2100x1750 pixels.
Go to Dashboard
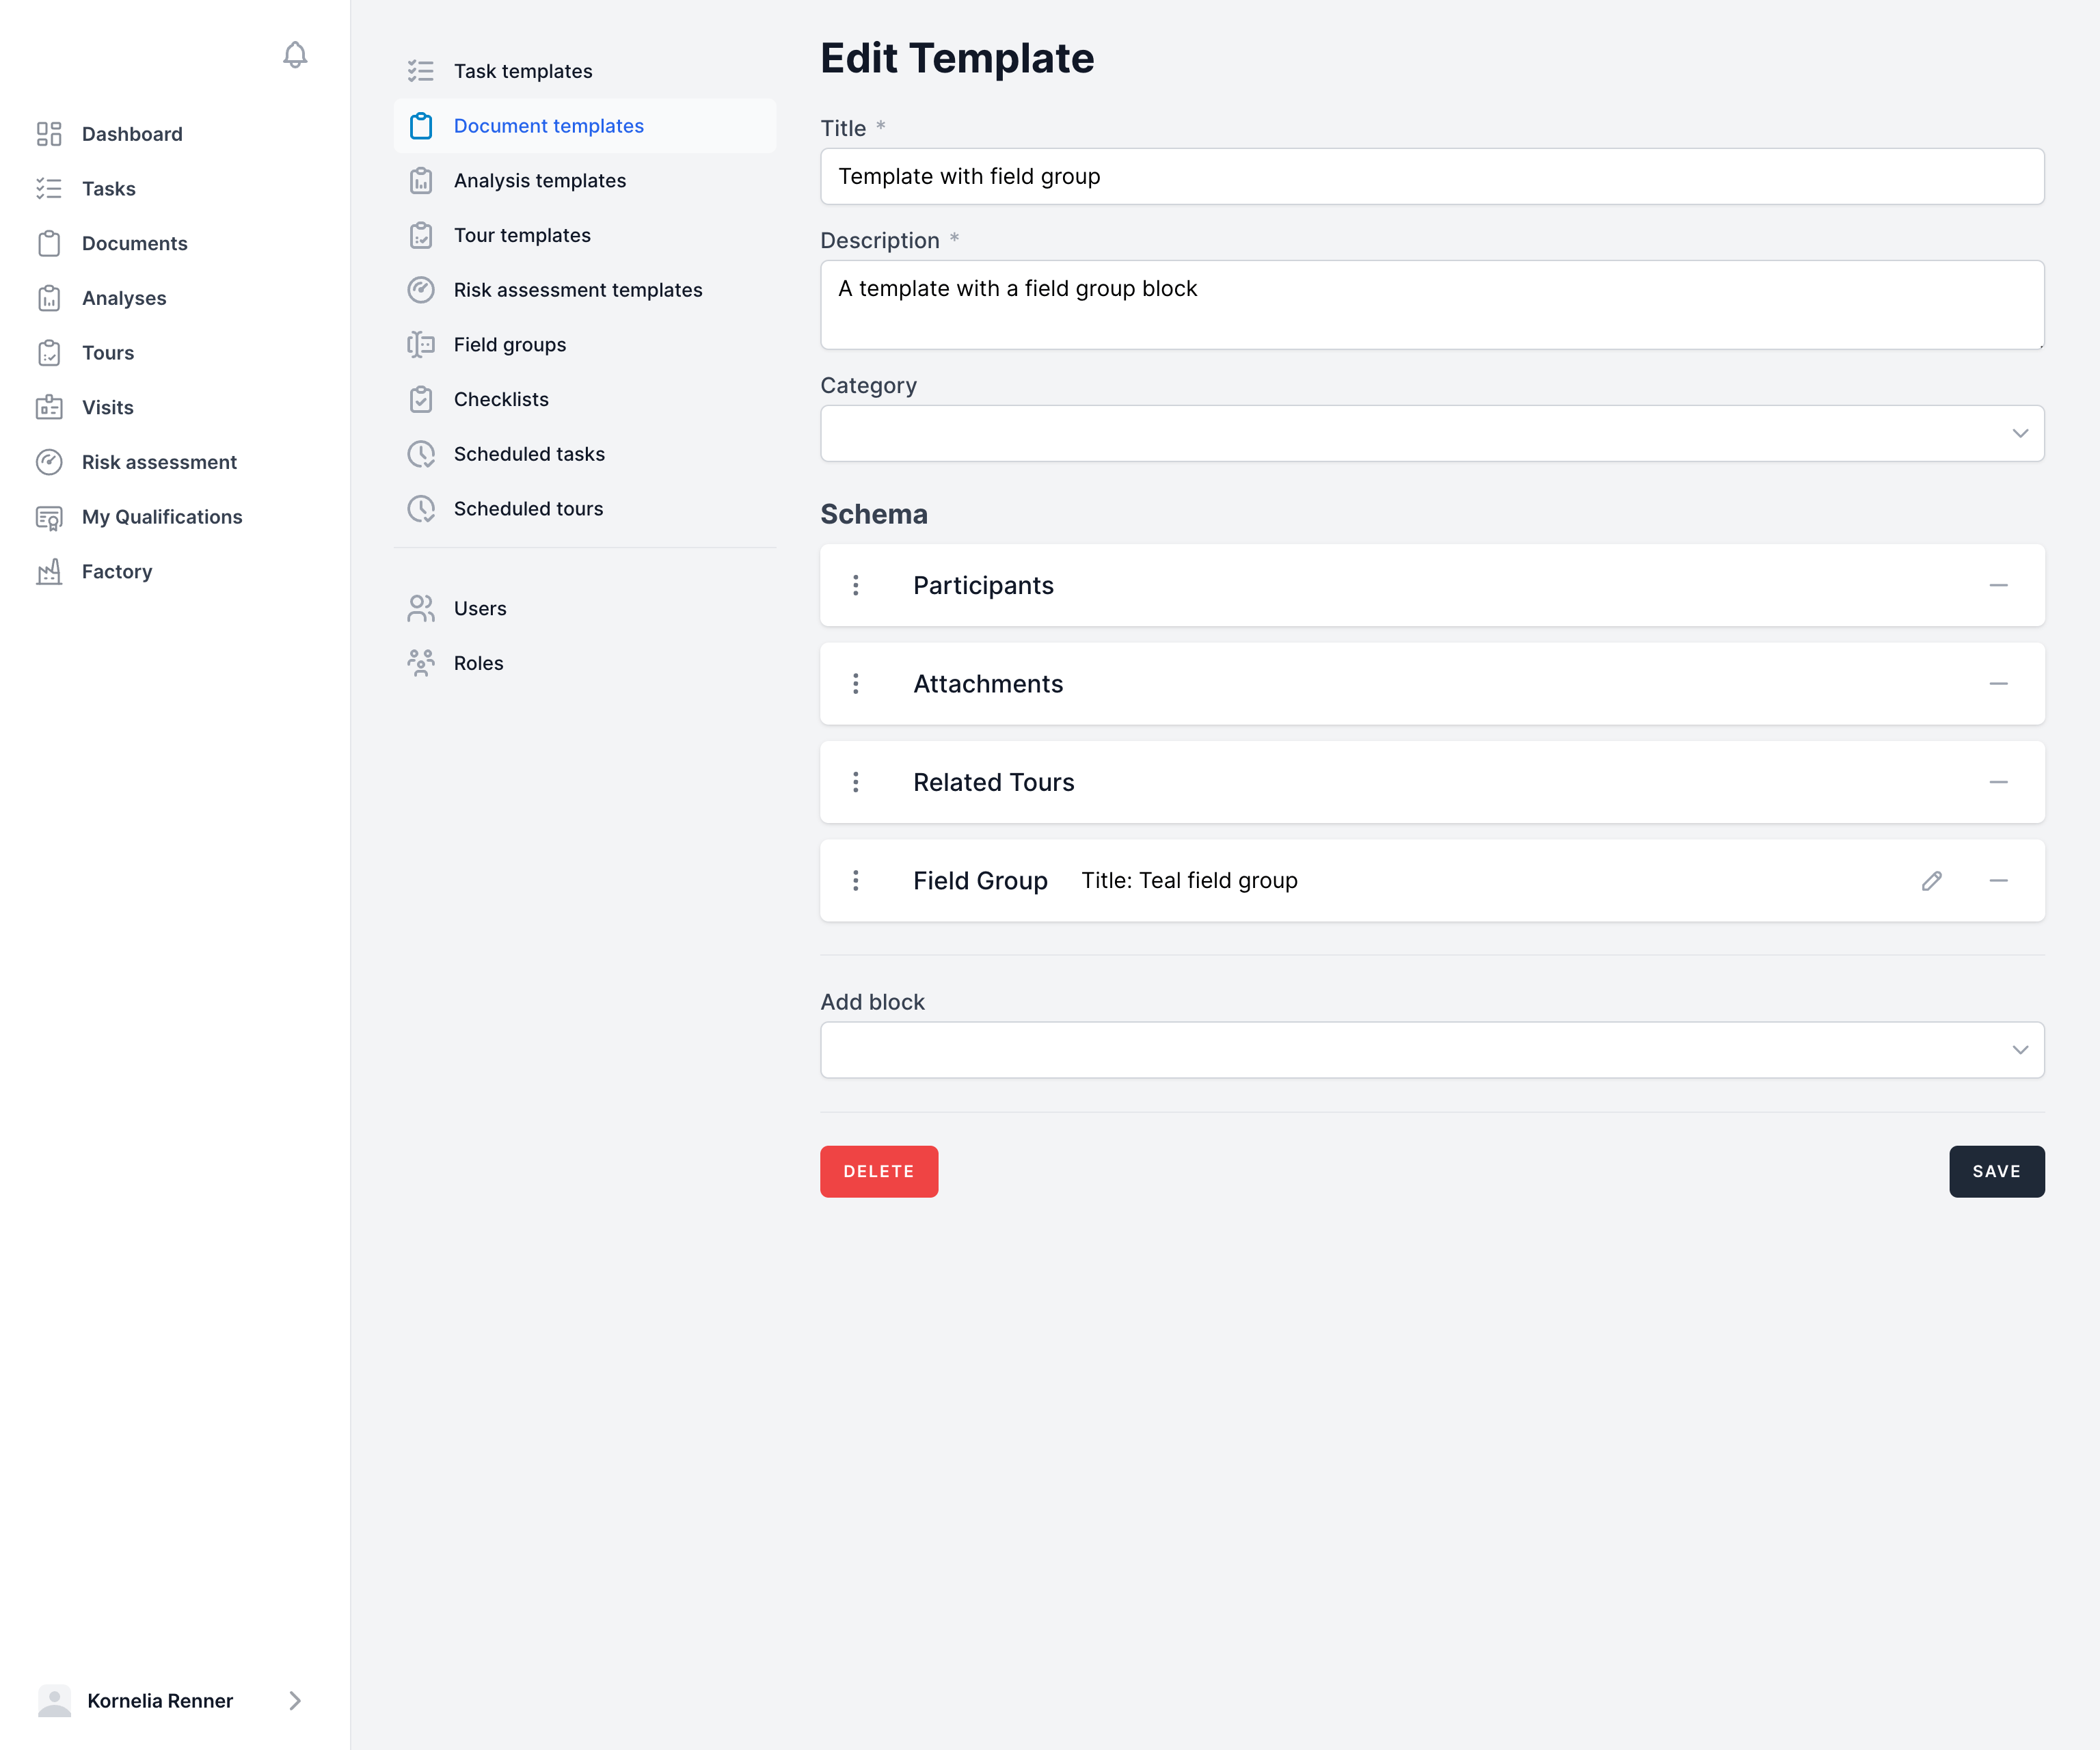click(x=132, y=134)
